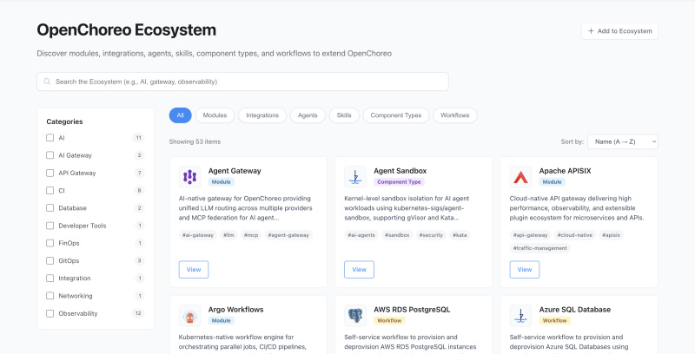
Task: Select the Observability category checkbox
Action: pyautogui.click(x=50, y=313)
